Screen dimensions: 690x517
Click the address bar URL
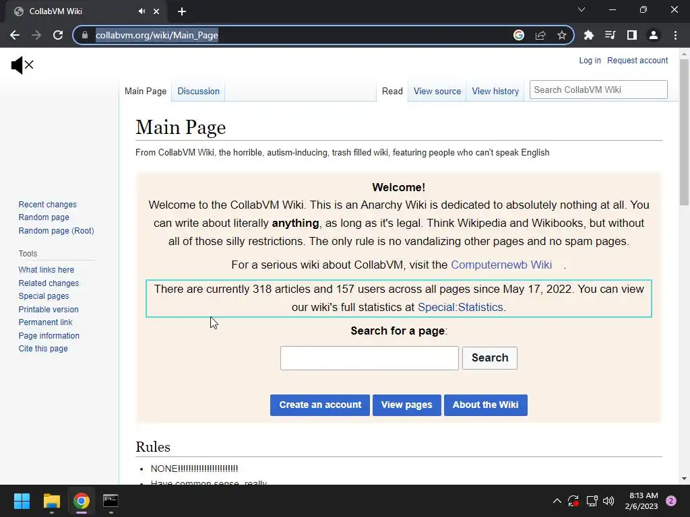click(x=156, y=35)
